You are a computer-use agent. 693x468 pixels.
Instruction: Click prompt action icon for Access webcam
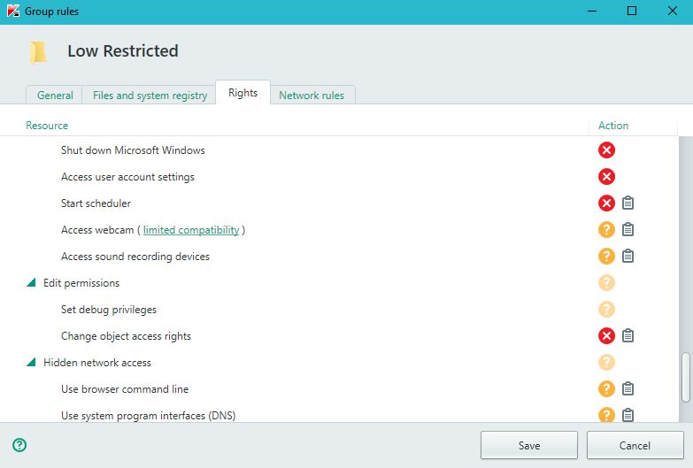tap(606, 230)
